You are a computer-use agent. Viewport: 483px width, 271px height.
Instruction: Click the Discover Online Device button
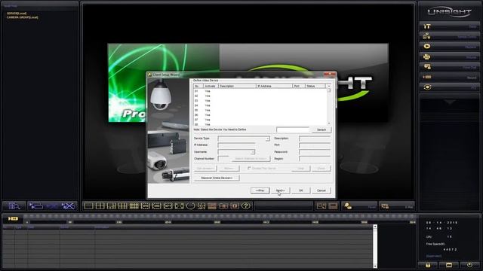pos(217,178)
